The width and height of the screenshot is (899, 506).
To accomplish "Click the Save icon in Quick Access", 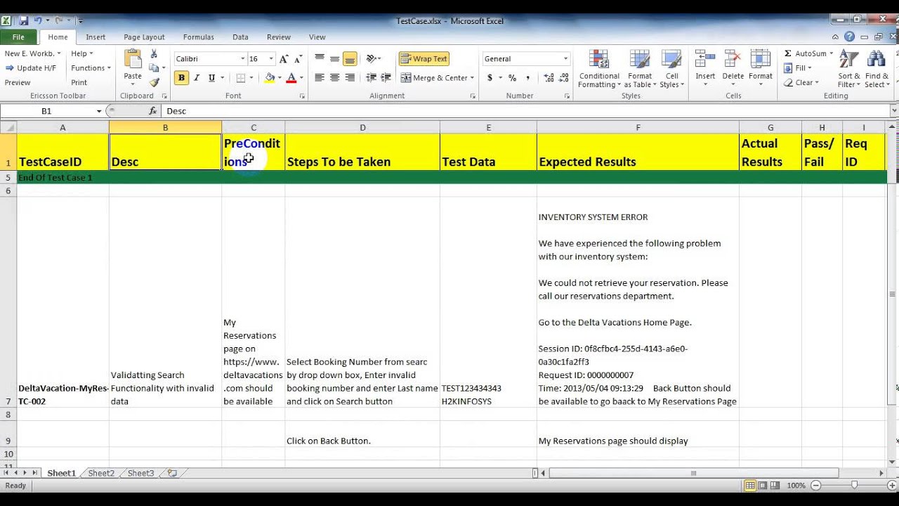I will tap(23, 21).
